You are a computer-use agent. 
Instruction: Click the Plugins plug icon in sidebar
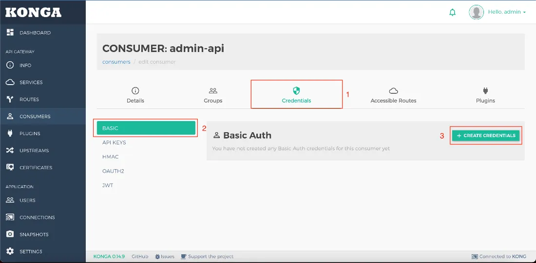(x=10, y=133)
